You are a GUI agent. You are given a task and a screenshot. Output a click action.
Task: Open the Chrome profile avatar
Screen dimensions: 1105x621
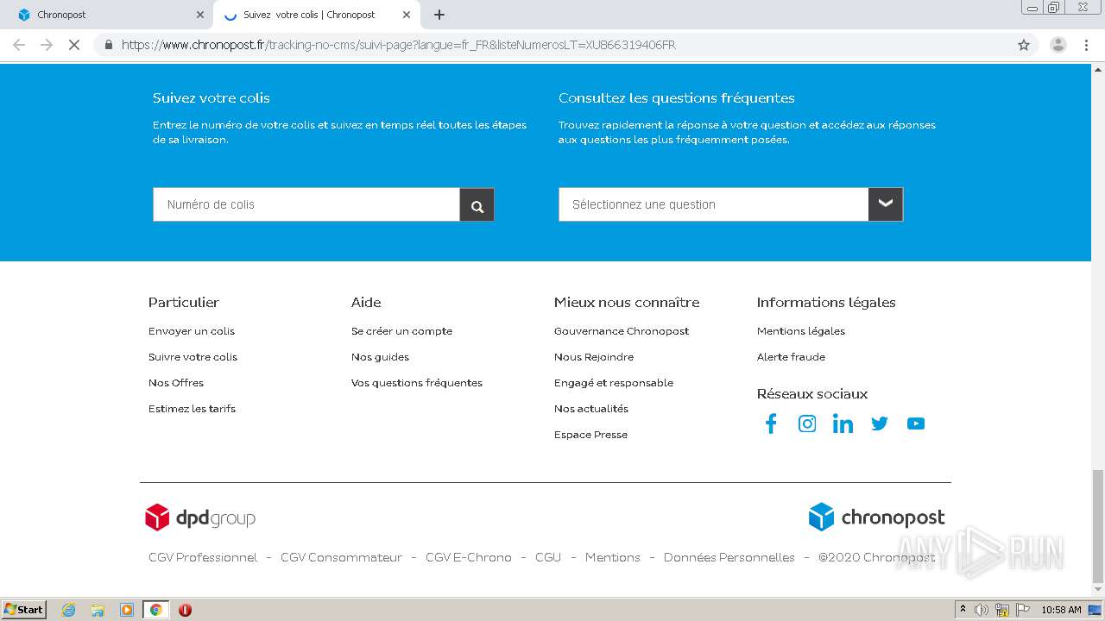(x=1058, y=45)
